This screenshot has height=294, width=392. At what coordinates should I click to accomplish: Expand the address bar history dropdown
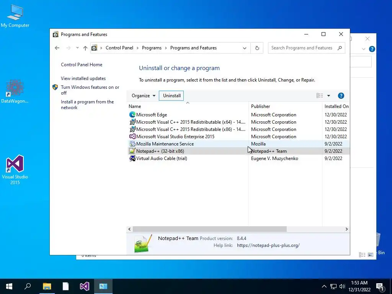[x=245, y=48]
